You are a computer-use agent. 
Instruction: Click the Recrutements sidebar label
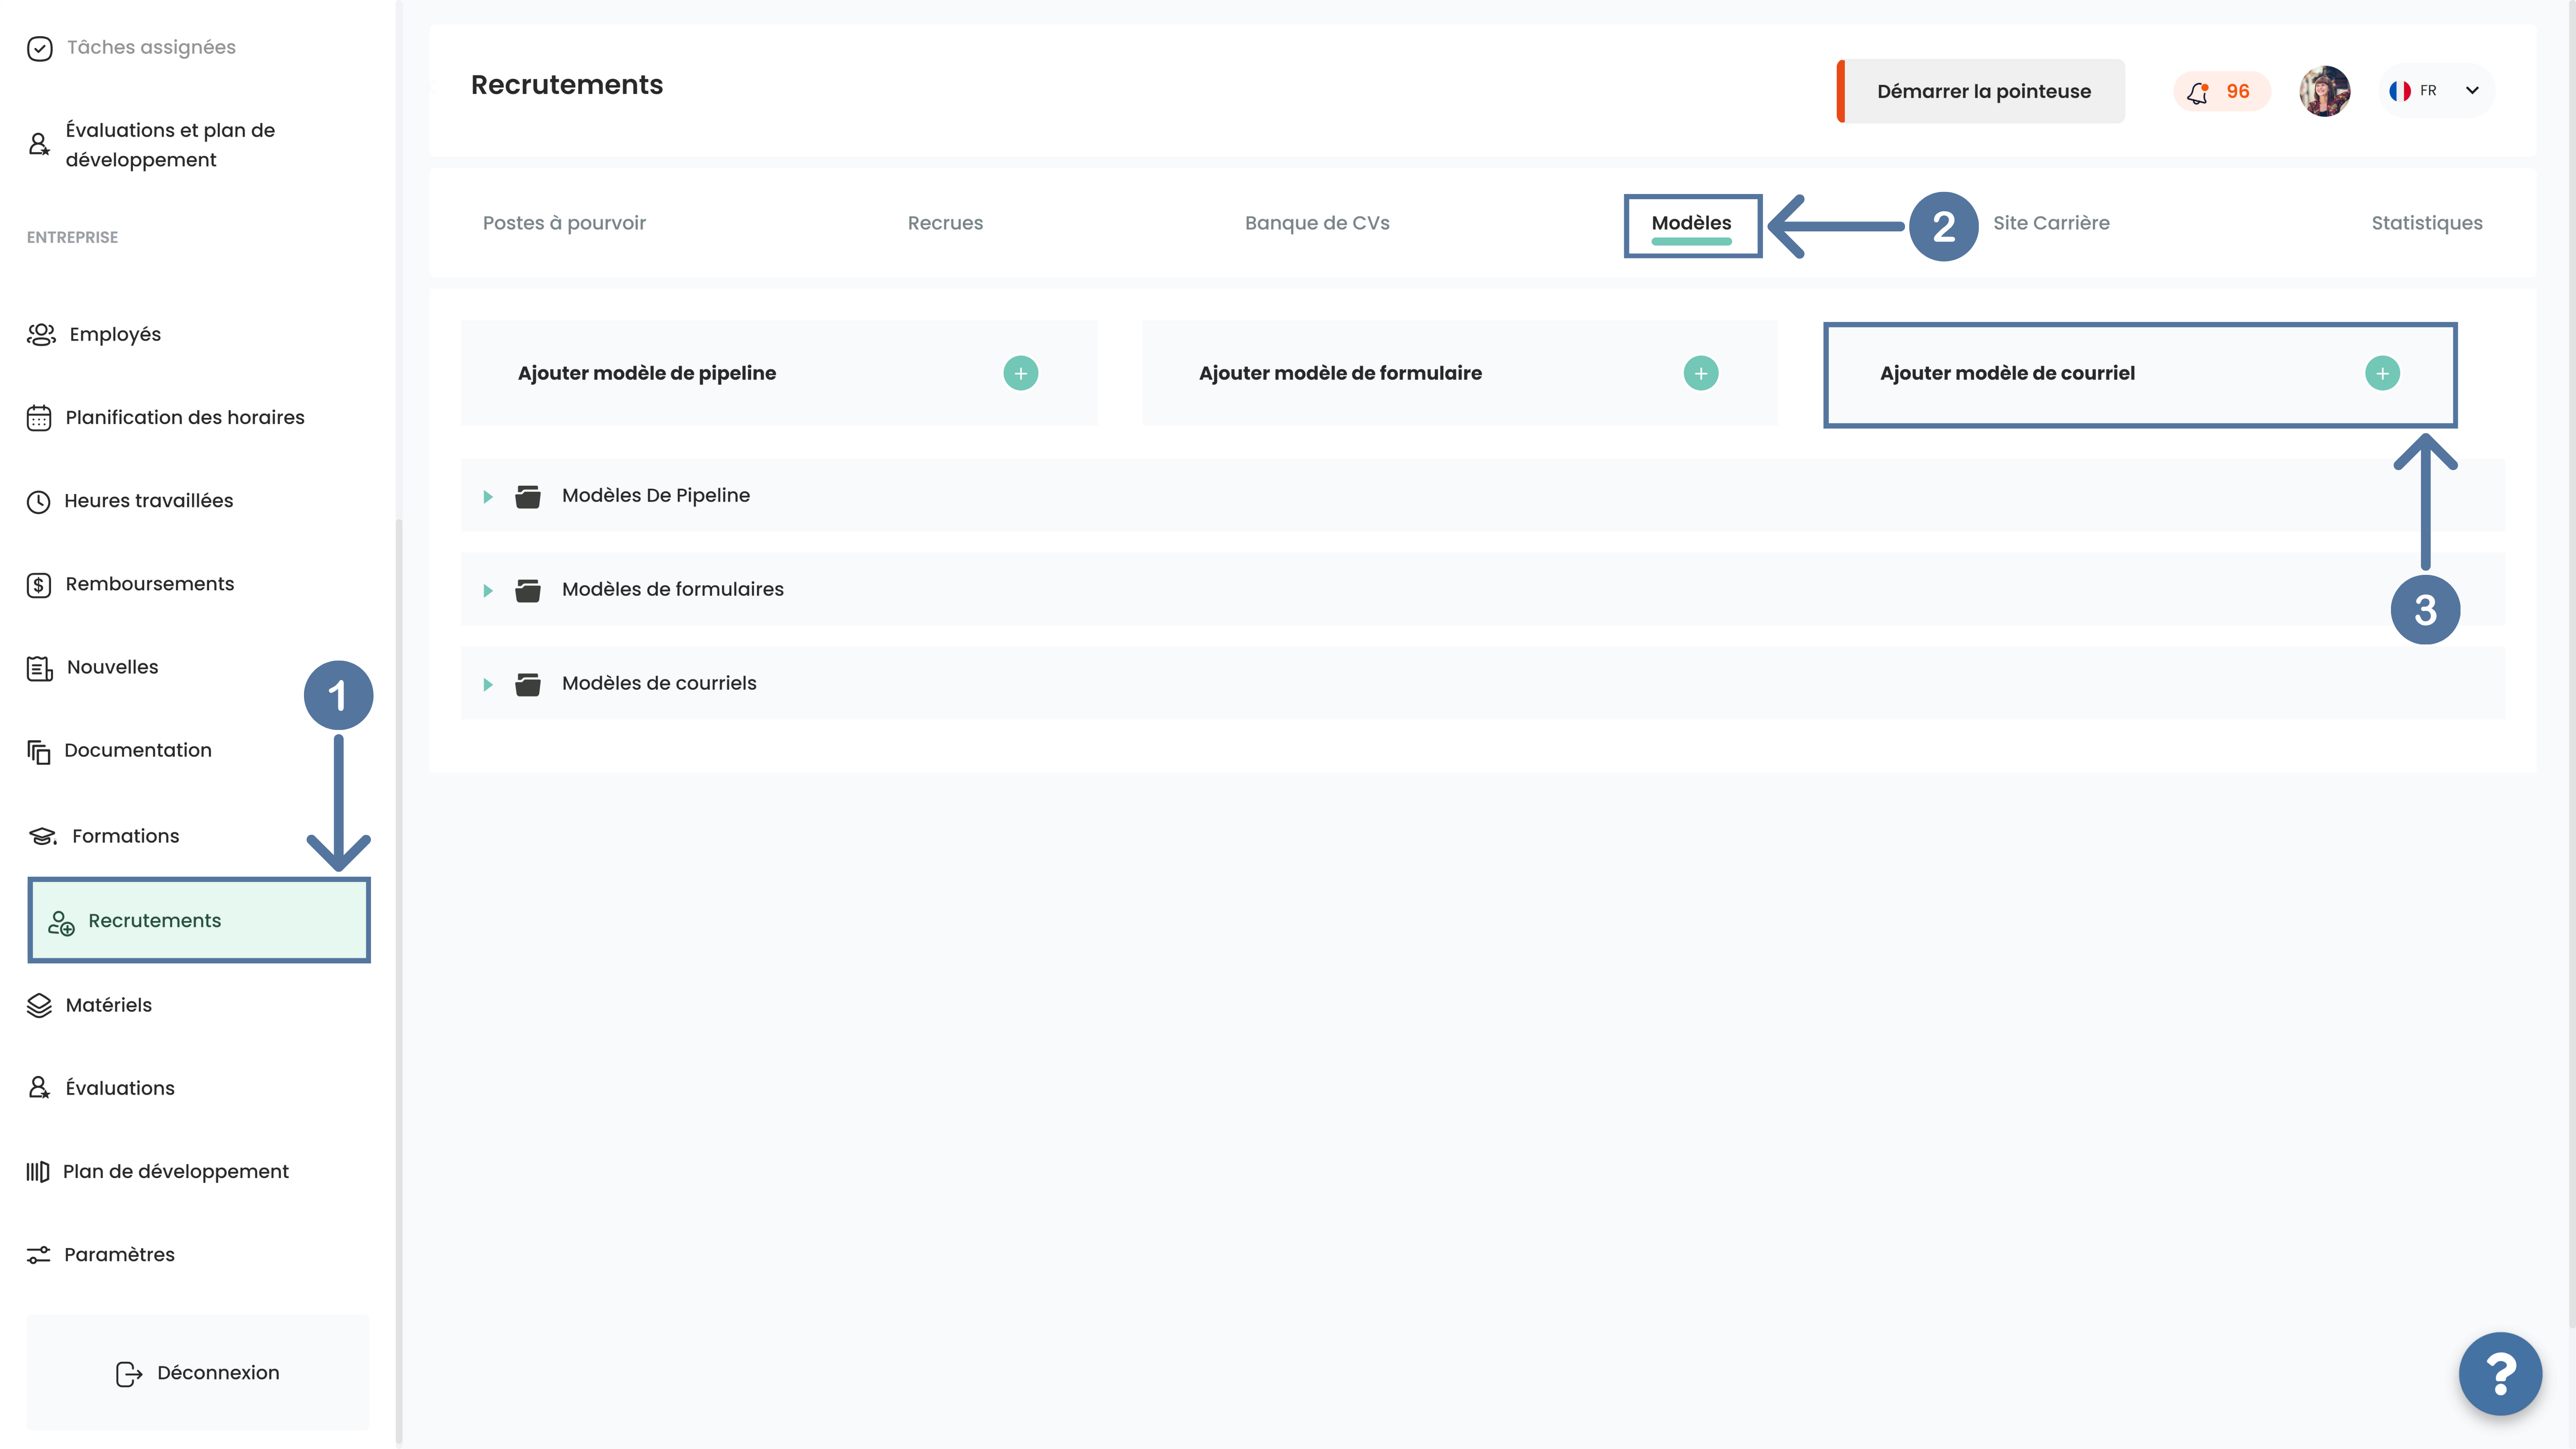tap(155, 920)
